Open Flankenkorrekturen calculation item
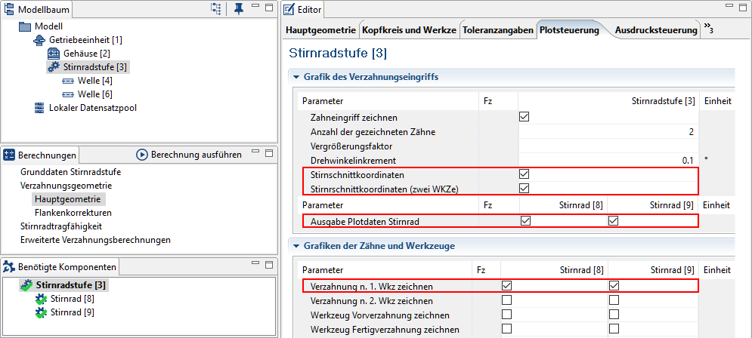Viewport: 752px width, 338px height. coord(73,213)
